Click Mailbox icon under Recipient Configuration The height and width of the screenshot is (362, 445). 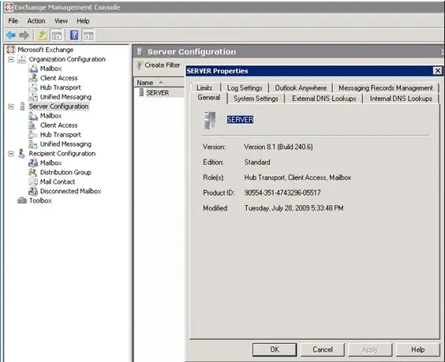pos(33,162)
